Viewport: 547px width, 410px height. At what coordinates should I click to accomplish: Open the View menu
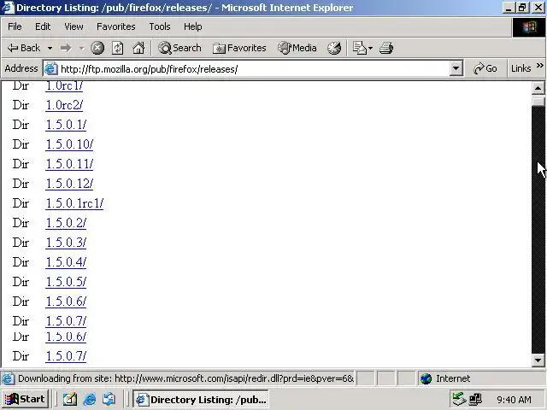[74, 26]
